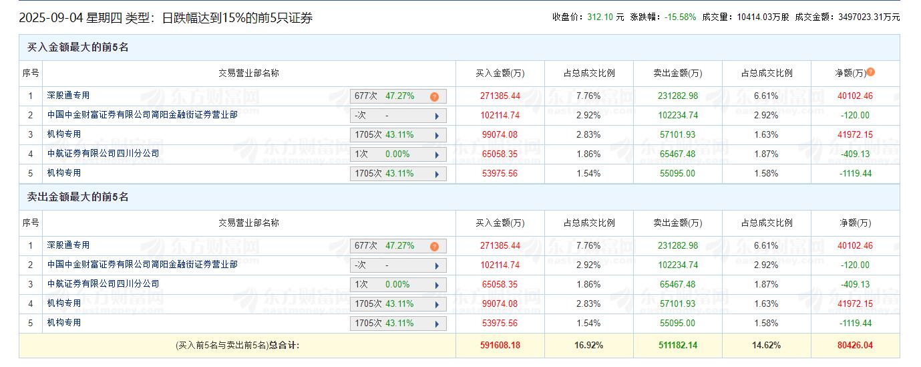The width and height of the screenshot is (921, 367).
Task: Open 中国中金财富证券简阳金融街 link in sell table
Action: click(x=142, y=265)
